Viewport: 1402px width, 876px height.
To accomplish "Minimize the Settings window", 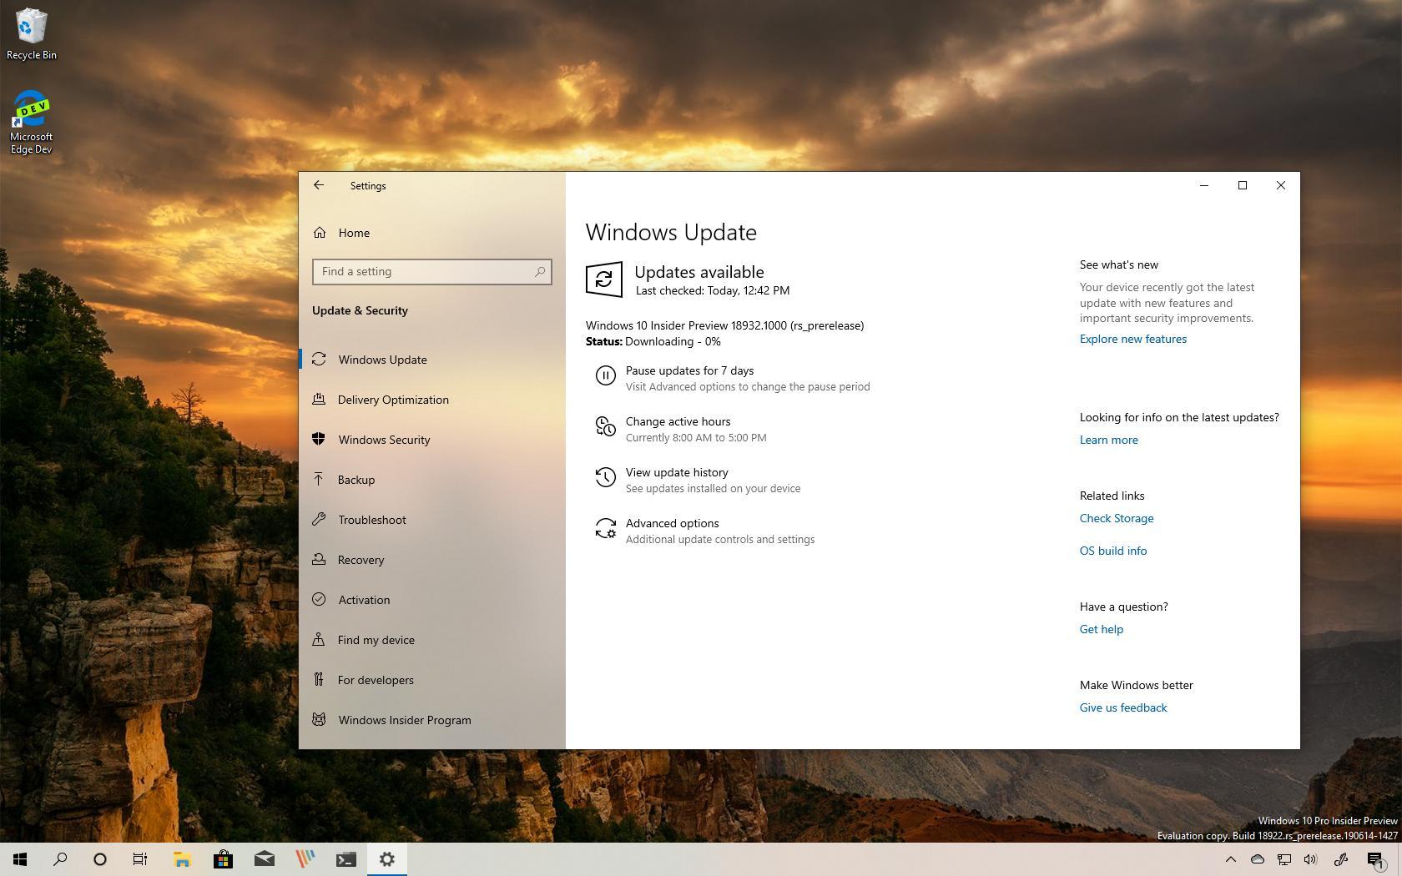I will click(x=1204, y=185).
